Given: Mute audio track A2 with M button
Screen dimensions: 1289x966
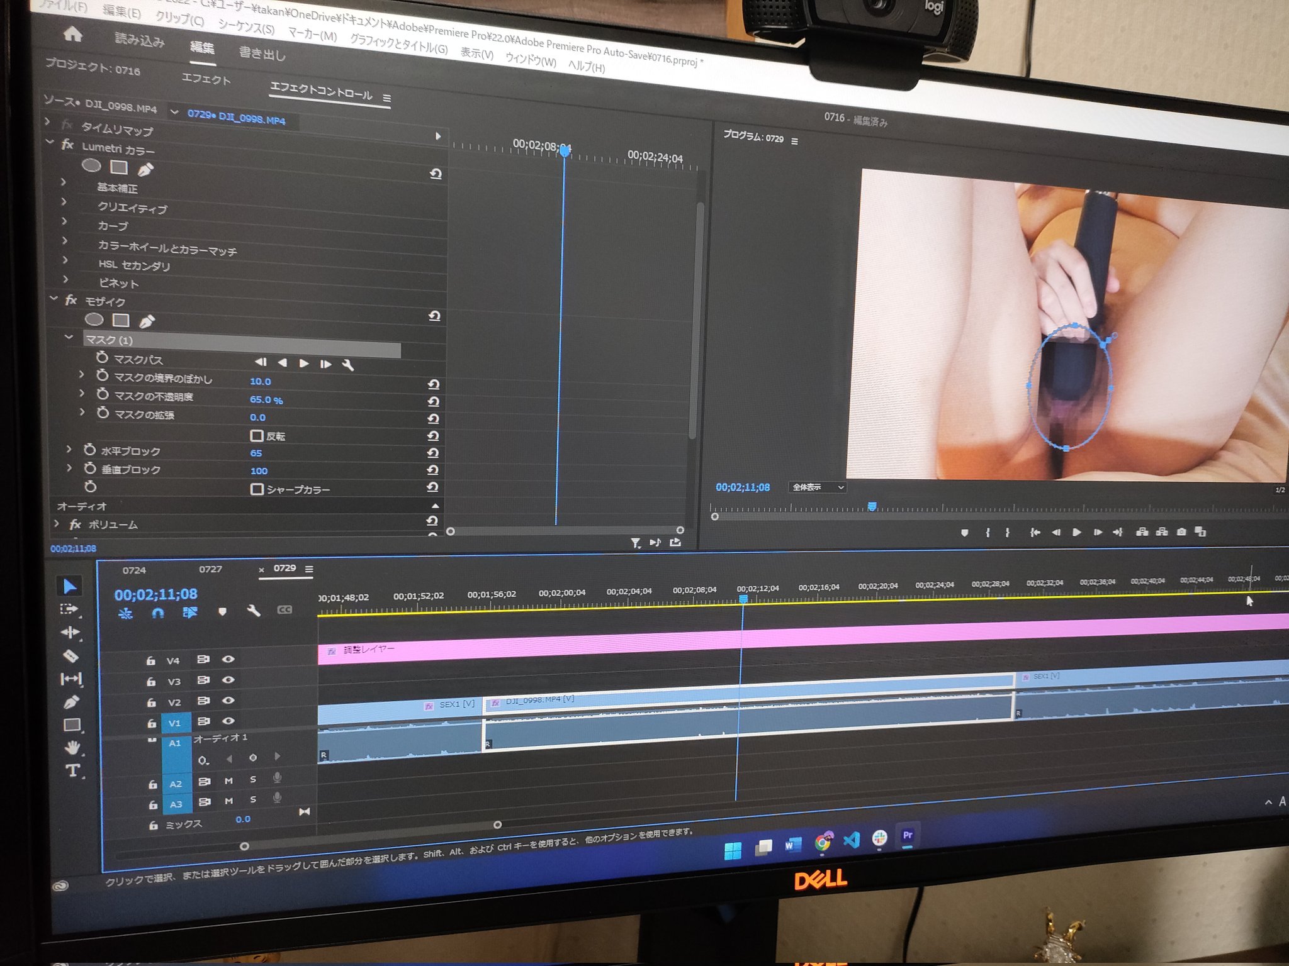Looking at the screenshot, I should pos(228,780).
